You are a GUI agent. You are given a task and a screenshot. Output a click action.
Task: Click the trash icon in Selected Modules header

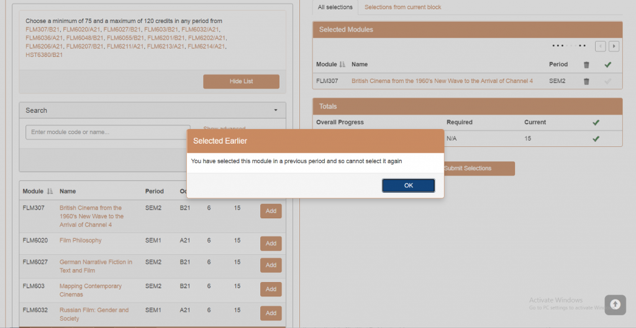point(586,64)
